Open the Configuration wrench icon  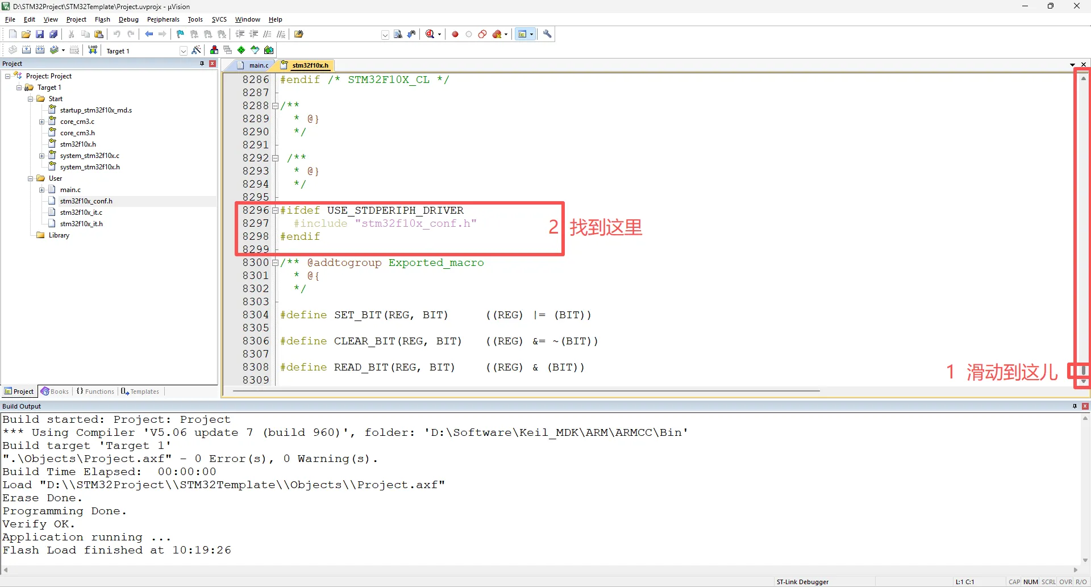coord(547,34)
